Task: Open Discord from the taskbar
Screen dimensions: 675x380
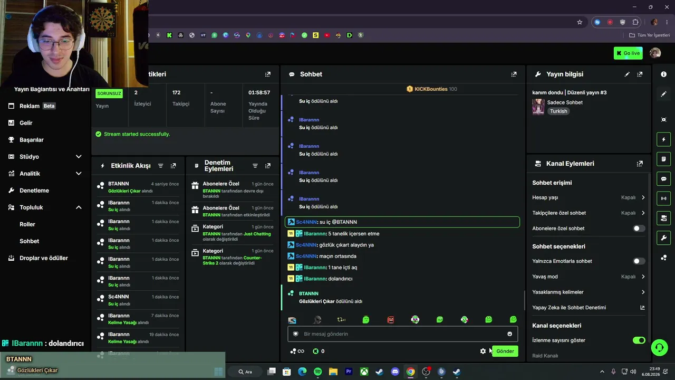Action: pyautogui.click(x=395, y=372)
